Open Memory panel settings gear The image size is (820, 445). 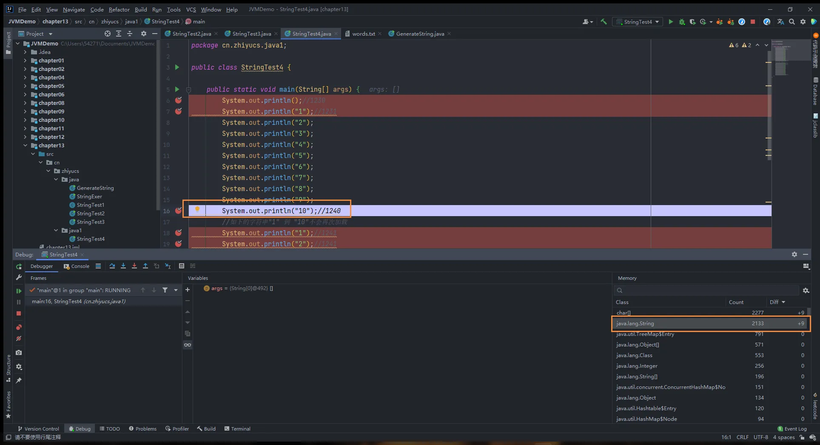point(806,290)
